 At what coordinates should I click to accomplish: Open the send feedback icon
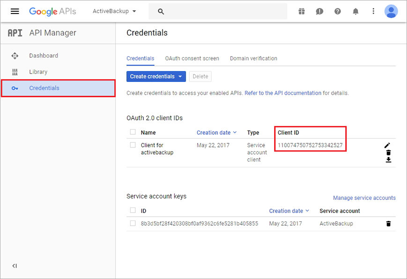point(319,11)
